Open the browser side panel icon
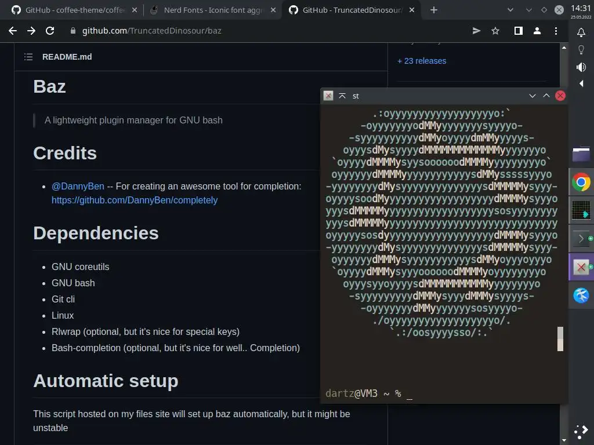This screenshot has width=594, height=445. 518,31
